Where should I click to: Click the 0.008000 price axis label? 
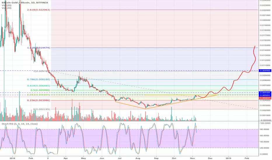tap(265, 80)
